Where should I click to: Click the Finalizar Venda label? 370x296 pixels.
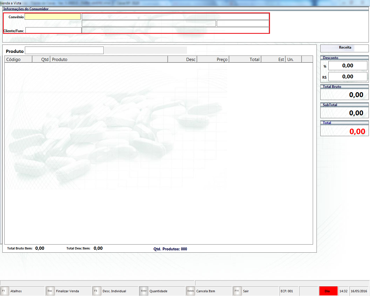tap(67, 291)
